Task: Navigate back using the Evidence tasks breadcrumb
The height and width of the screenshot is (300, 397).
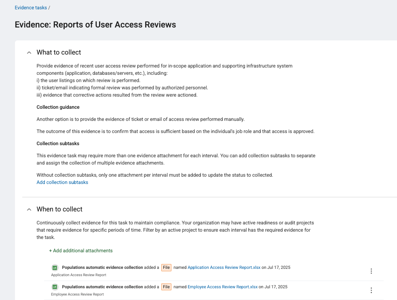Action: [31, 7]
